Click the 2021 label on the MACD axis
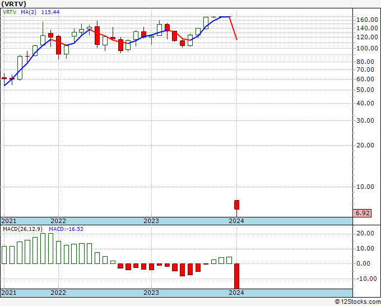This screenshot has width=381, height=306. (9, 293)
